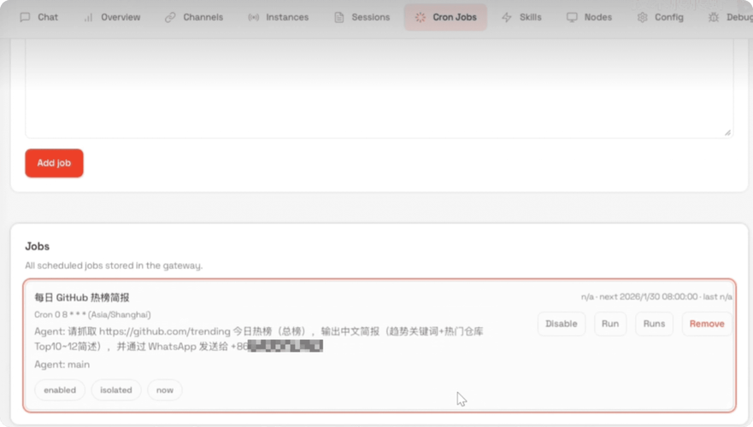753x427 pixels.
Task: Click the enabled tag chip
Action: 60,390
